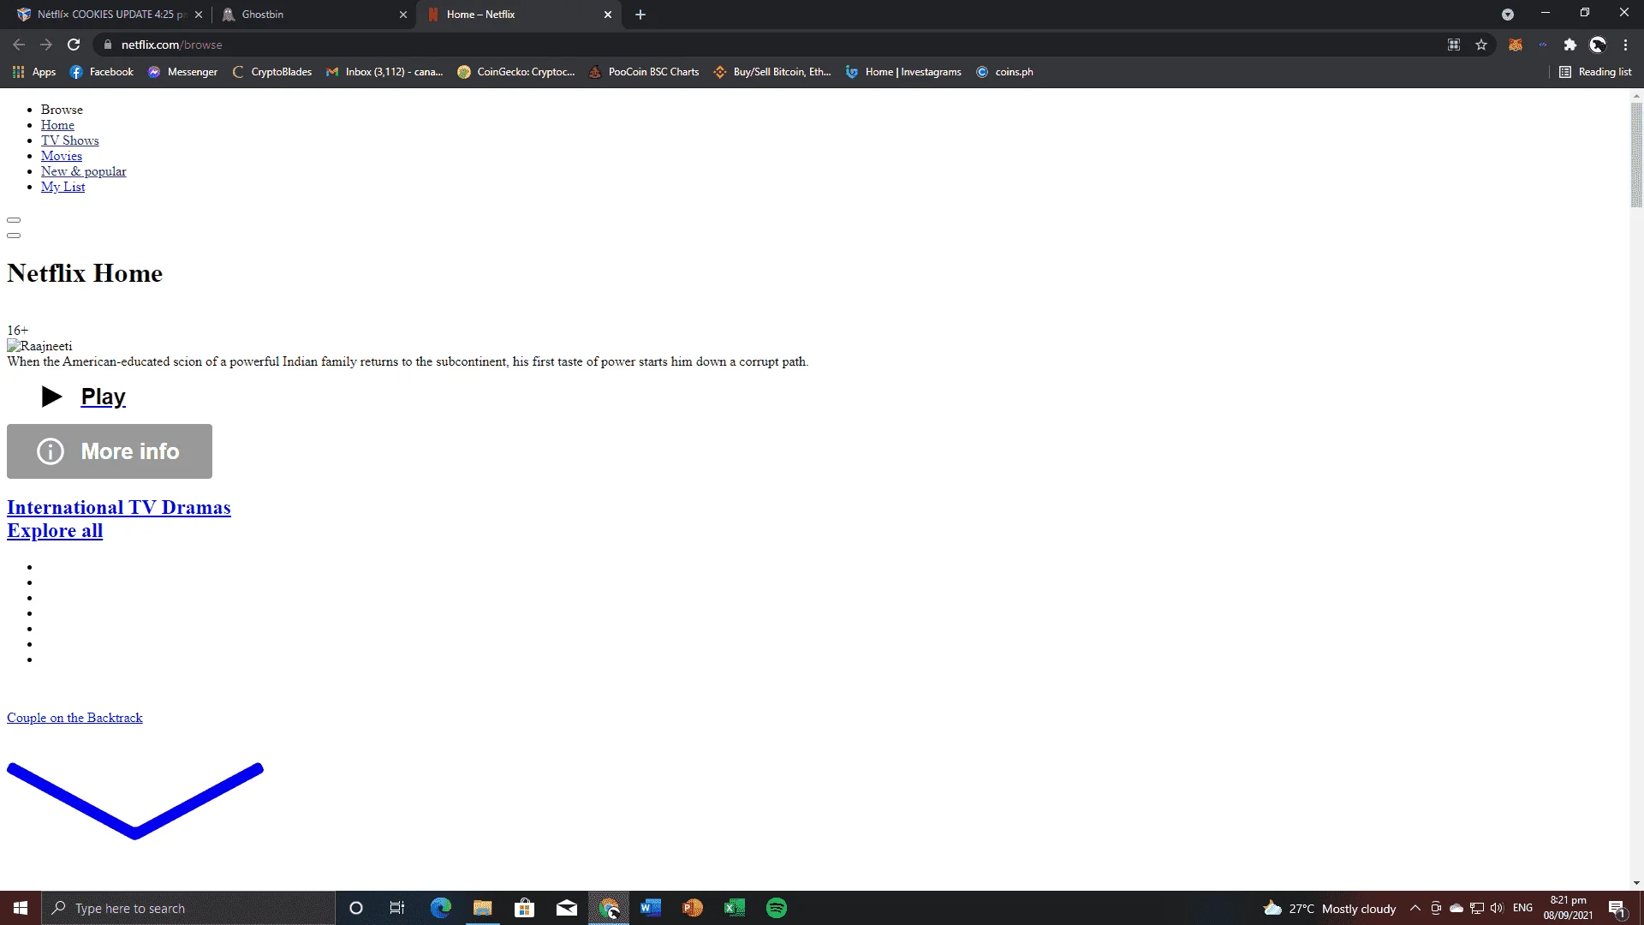Open the Apps bookmark shortcut
This screenshot has height=925, width=1644.
tap(34, 72)
